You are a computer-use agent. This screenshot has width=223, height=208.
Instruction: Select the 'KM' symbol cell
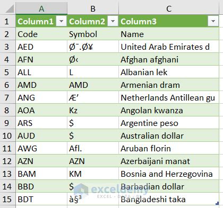coord(93,174)
